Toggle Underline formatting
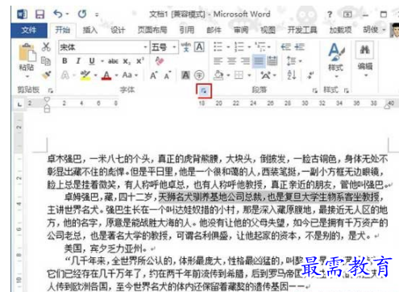The height and width of the screenshot is (292, 399). pyautogui.click(x=92, y=61)
